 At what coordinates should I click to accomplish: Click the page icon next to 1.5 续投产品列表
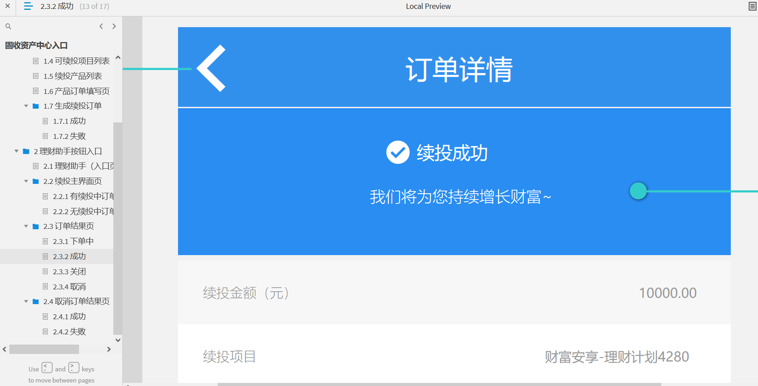(36, 76)
